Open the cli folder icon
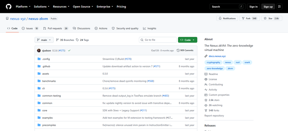 [x=39, y=88]
